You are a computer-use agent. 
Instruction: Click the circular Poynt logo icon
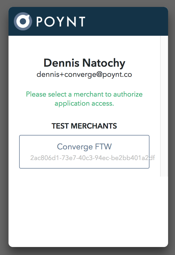click(x=23, y=21)
